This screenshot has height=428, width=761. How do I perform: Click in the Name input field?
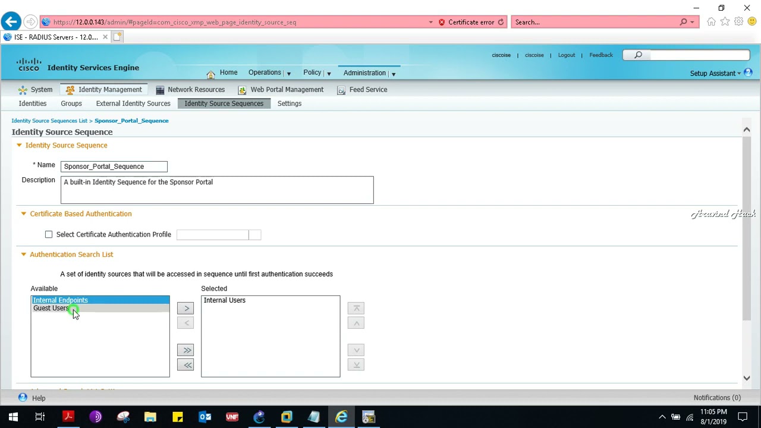pos(114,166)
